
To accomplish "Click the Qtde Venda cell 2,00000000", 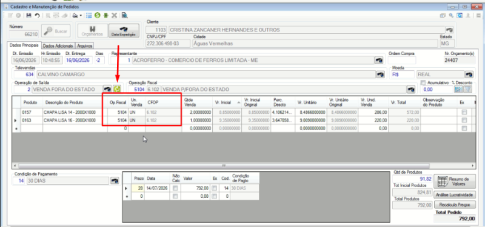I will coord(197,113).
